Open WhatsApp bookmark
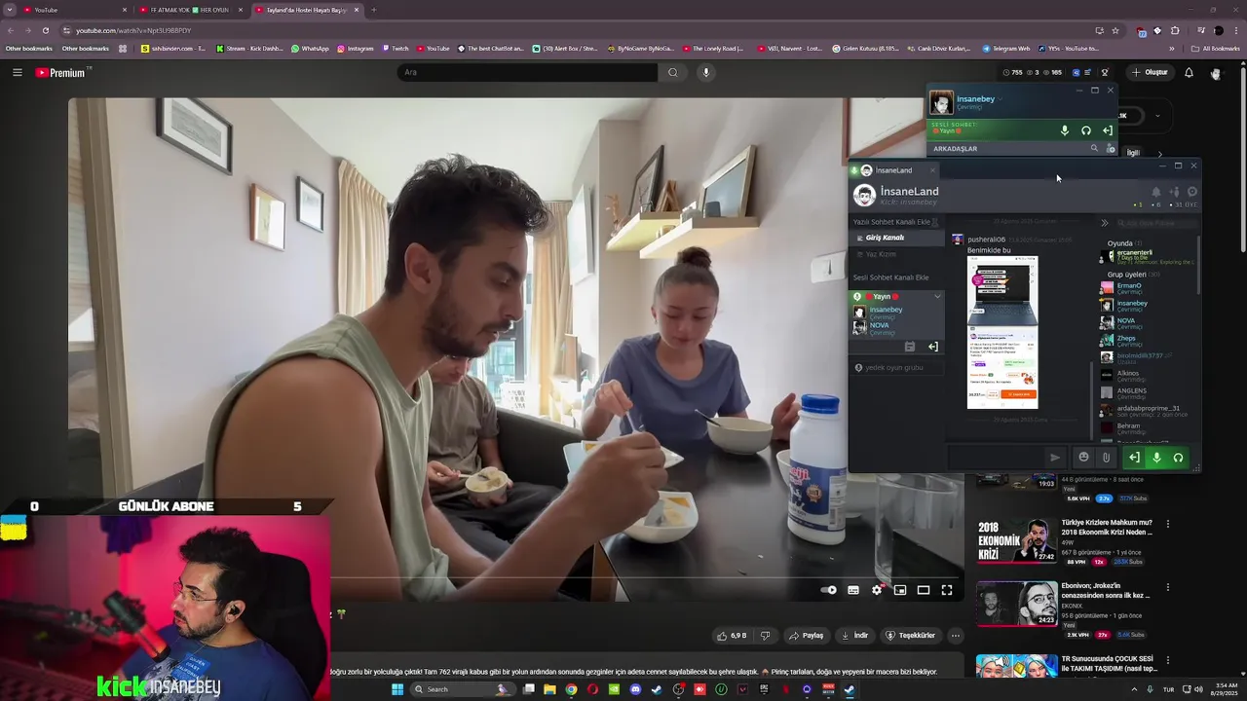The width and height of the screenshot is (1247, 701). coord(310,48)
